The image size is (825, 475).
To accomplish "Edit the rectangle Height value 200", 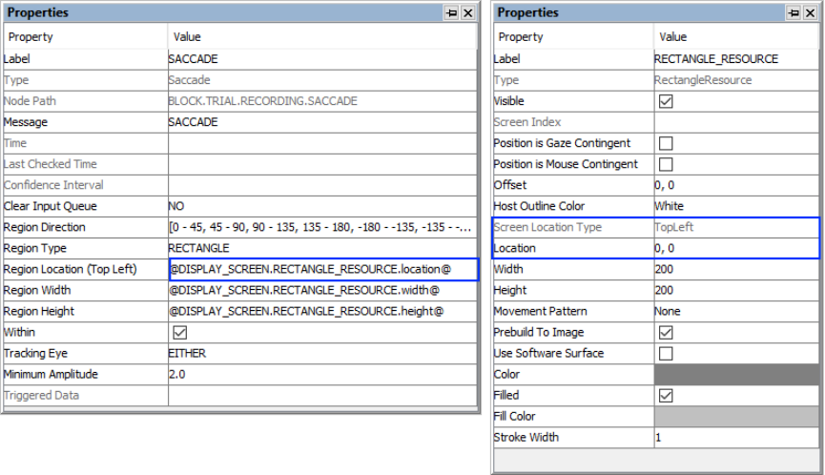I will pyautogui.click(x=736, y=290).
